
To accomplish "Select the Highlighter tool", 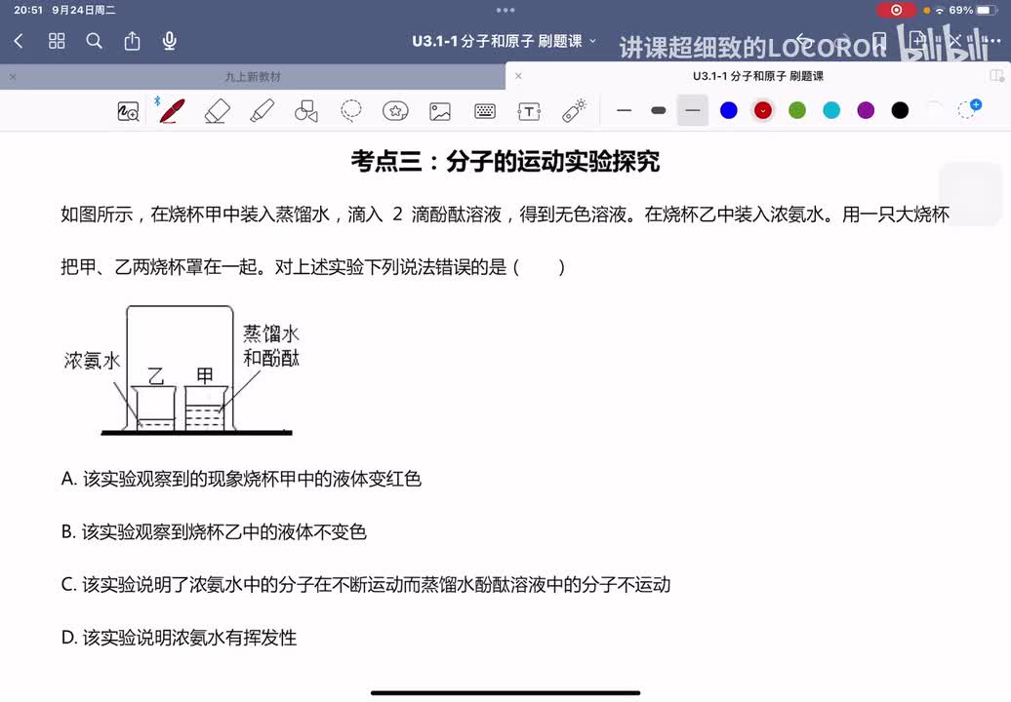I will (x=262, y=111).
